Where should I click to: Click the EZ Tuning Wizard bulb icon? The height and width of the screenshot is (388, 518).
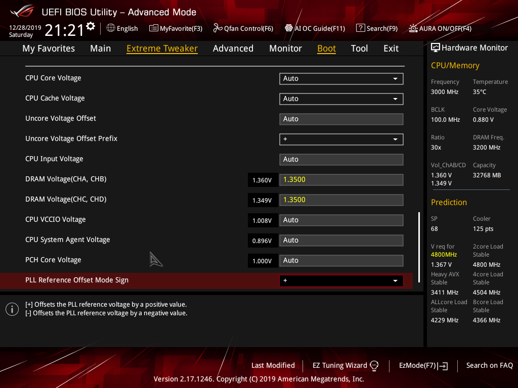click(374, 366)
